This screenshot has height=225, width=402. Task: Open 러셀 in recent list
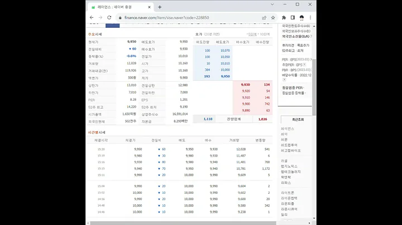click(x=284, y=161)
